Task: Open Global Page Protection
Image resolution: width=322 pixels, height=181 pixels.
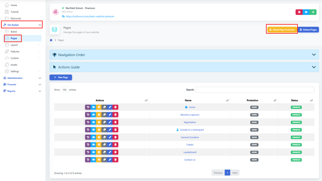Action: point(282,30)
